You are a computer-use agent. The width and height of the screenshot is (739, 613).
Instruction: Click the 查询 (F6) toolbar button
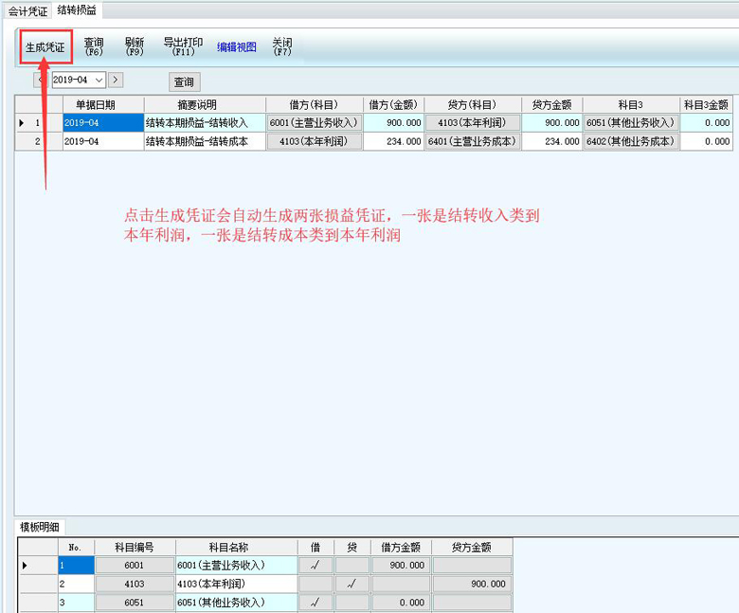point(94,46)
